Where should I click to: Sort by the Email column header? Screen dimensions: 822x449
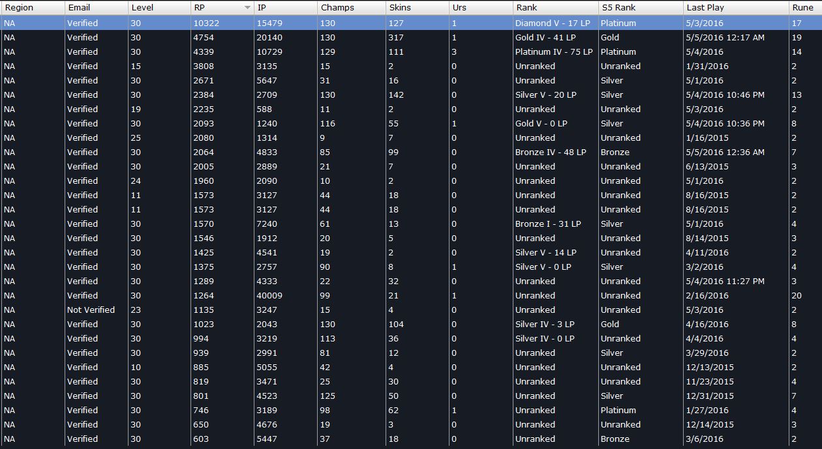[x=97, y=8]
